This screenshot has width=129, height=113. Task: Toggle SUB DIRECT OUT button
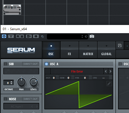(x=31, y=64)
